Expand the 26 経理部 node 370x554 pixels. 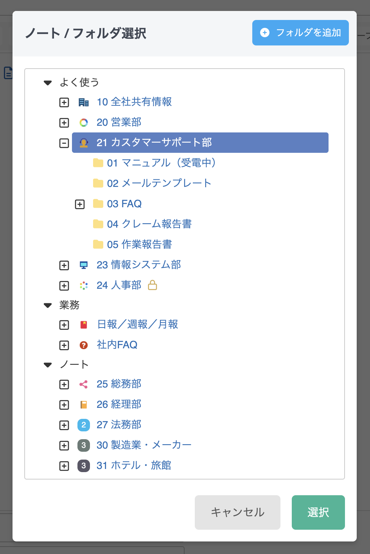pos(64,405)
